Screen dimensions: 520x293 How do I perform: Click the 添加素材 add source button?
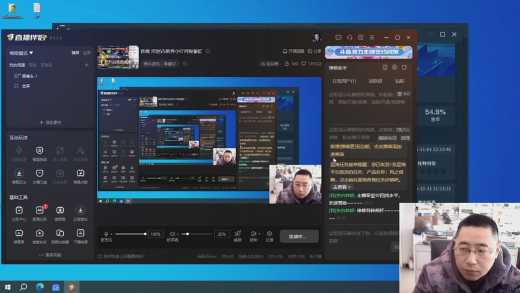tap(50, 122)
